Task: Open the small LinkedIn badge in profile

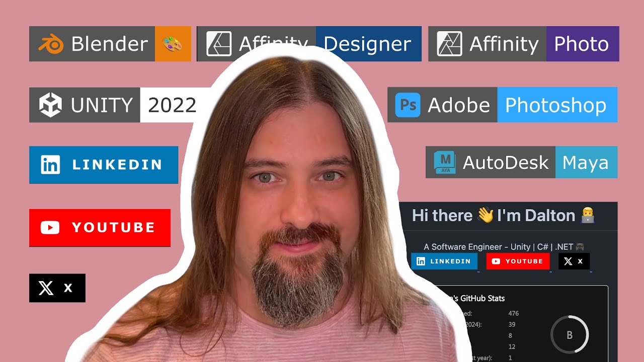Action: pos(444,261)
